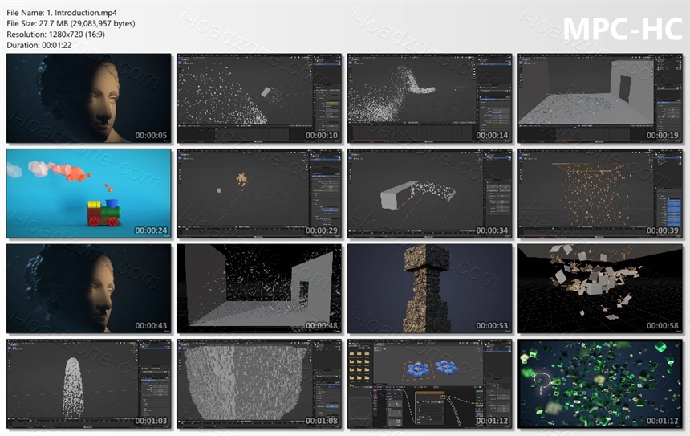Click the 'File Name: 1. Introduction.mp4' text
Viewport: 690px width, 436px height.
point(62,13)
